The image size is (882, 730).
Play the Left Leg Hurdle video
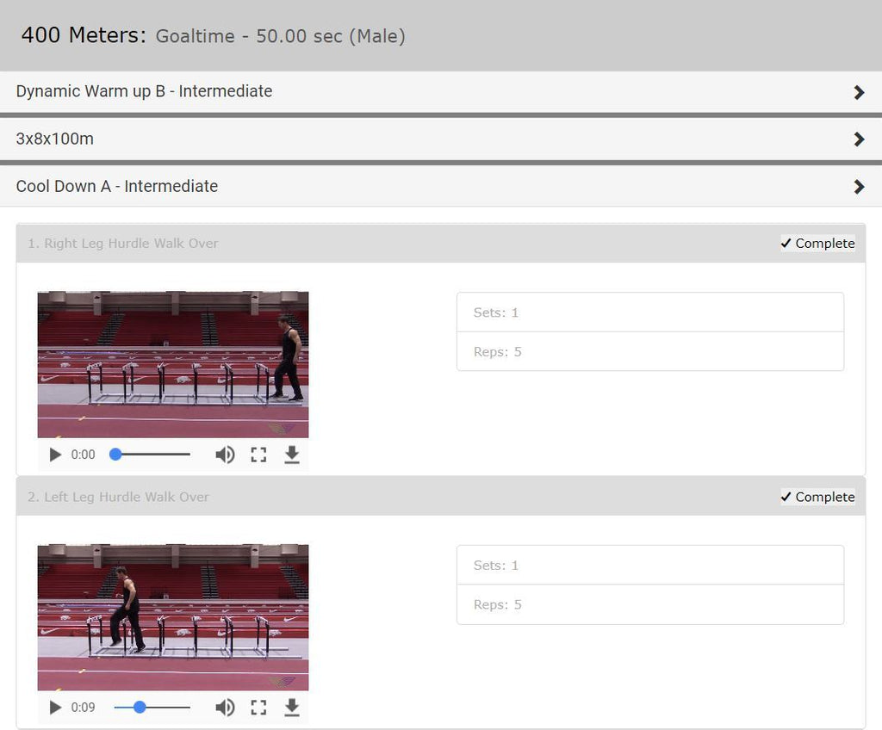click(55, 707)
